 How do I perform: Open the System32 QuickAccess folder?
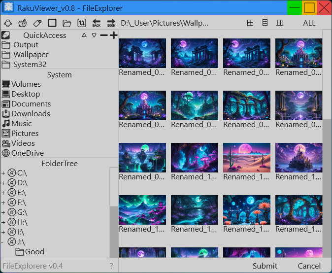pos(24,65)
